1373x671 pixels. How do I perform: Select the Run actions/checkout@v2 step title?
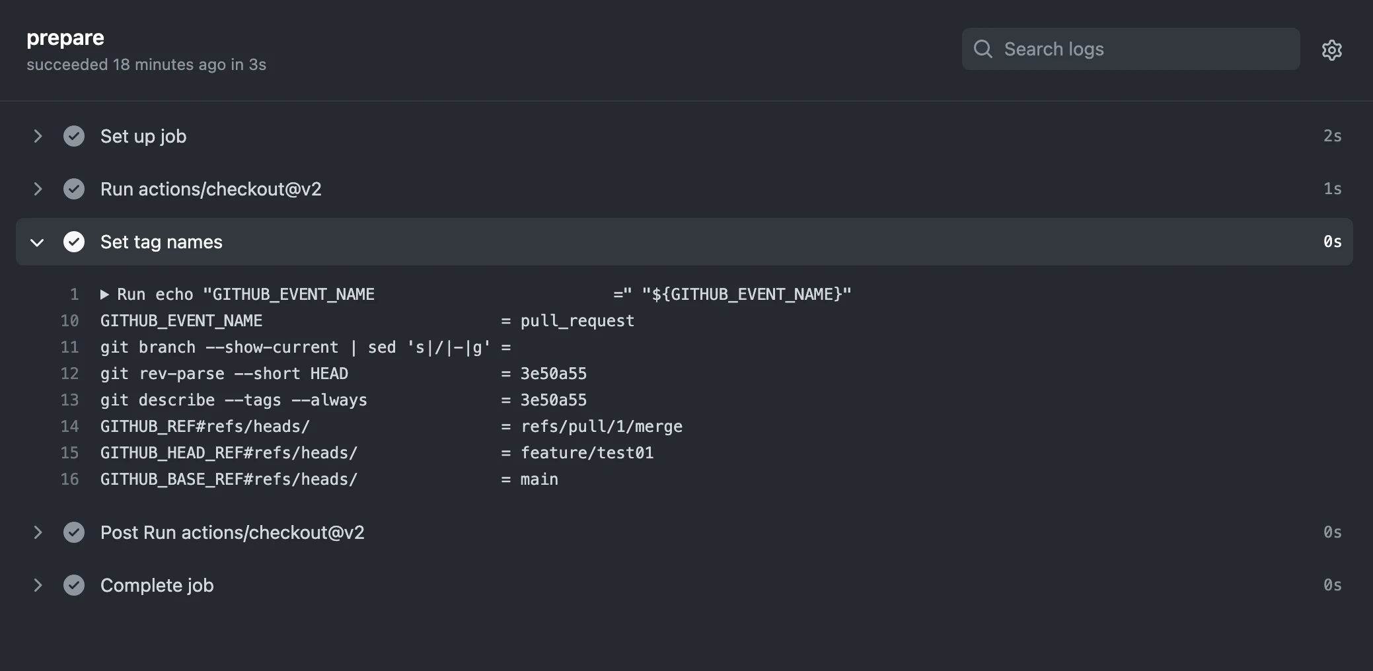pyautogui.click(x=211, y=189)
